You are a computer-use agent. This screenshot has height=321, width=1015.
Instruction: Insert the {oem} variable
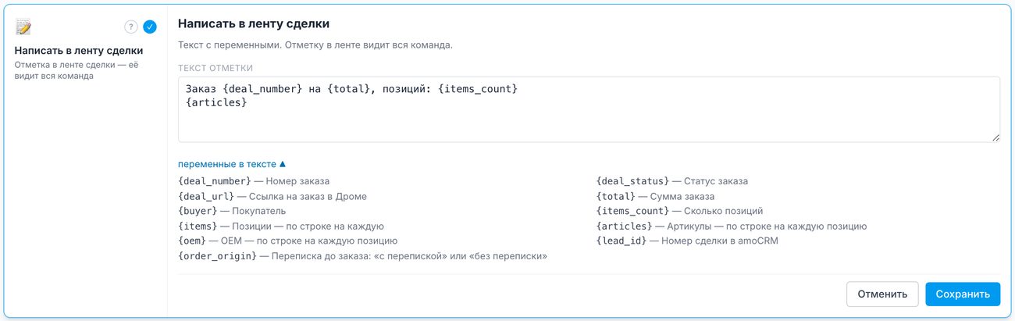pos(192,241)
